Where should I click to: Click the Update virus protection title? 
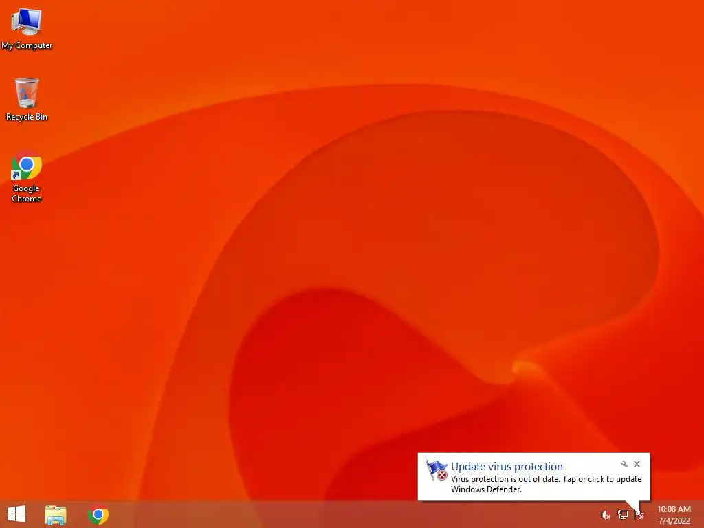tap(507, 467)
